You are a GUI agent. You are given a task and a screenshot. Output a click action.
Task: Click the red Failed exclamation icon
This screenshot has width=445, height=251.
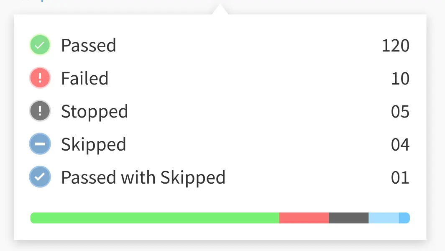tap(40, 78)
